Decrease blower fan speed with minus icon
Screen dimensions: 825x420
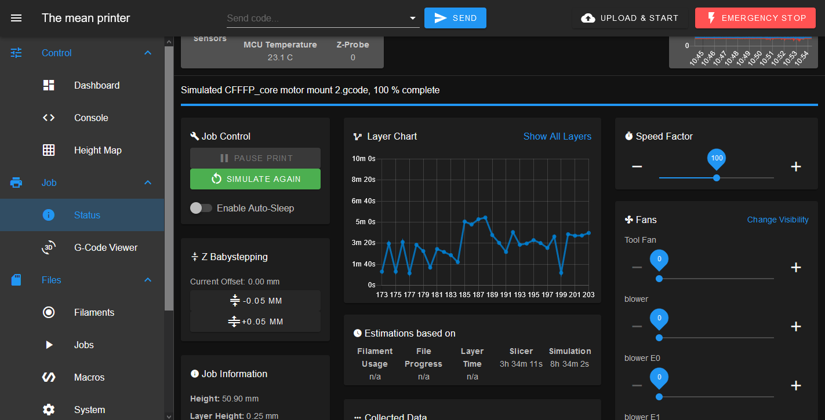[x=637, y=327]
